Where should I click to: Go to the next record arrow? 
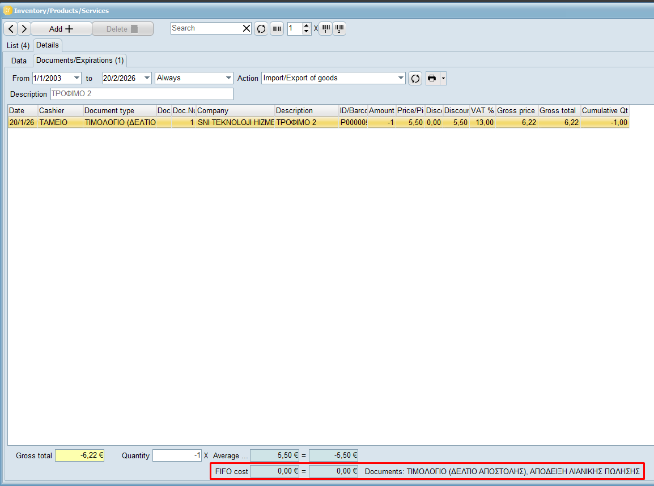24,29
